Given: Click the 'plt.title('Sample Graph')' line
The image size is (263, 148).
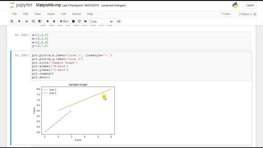Looking at the screenshot, I should pyautogui.click(x=55, y=62).
